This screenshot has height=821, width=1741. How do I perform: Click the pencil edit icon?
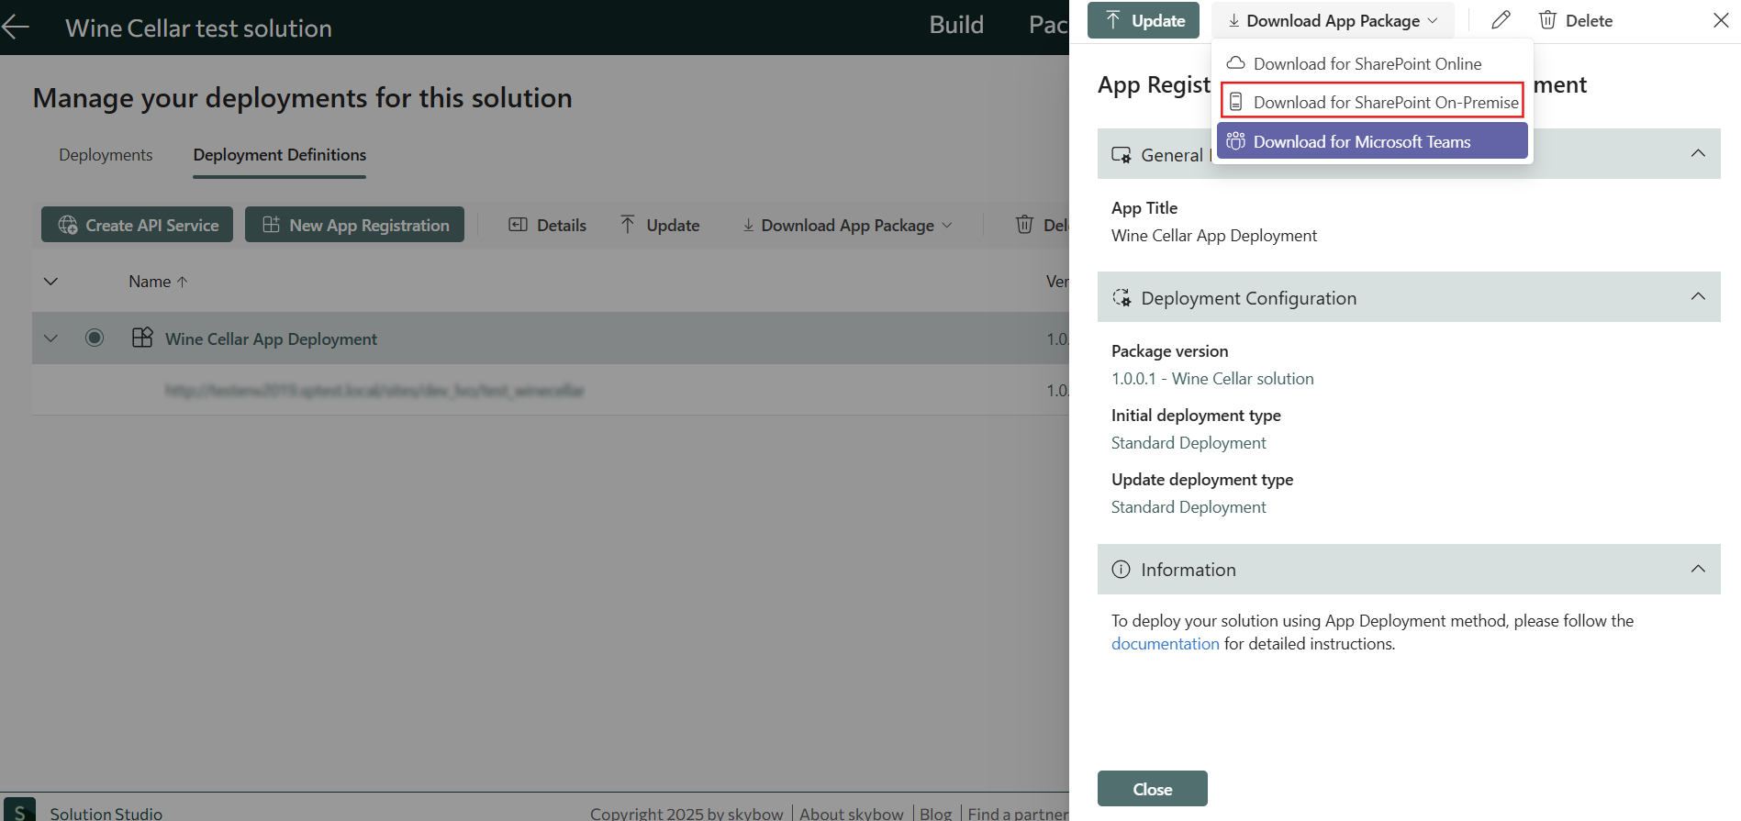tap(1501, 20)
